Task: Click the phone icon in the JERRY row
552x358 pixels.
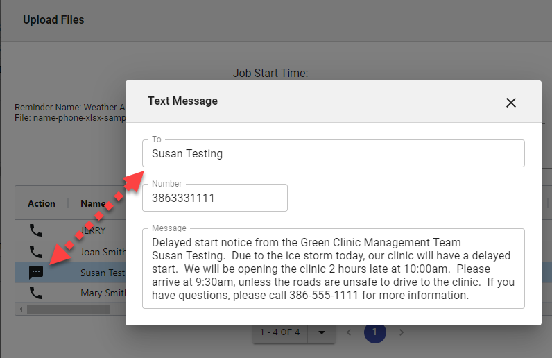Action: tap(36, 230)
